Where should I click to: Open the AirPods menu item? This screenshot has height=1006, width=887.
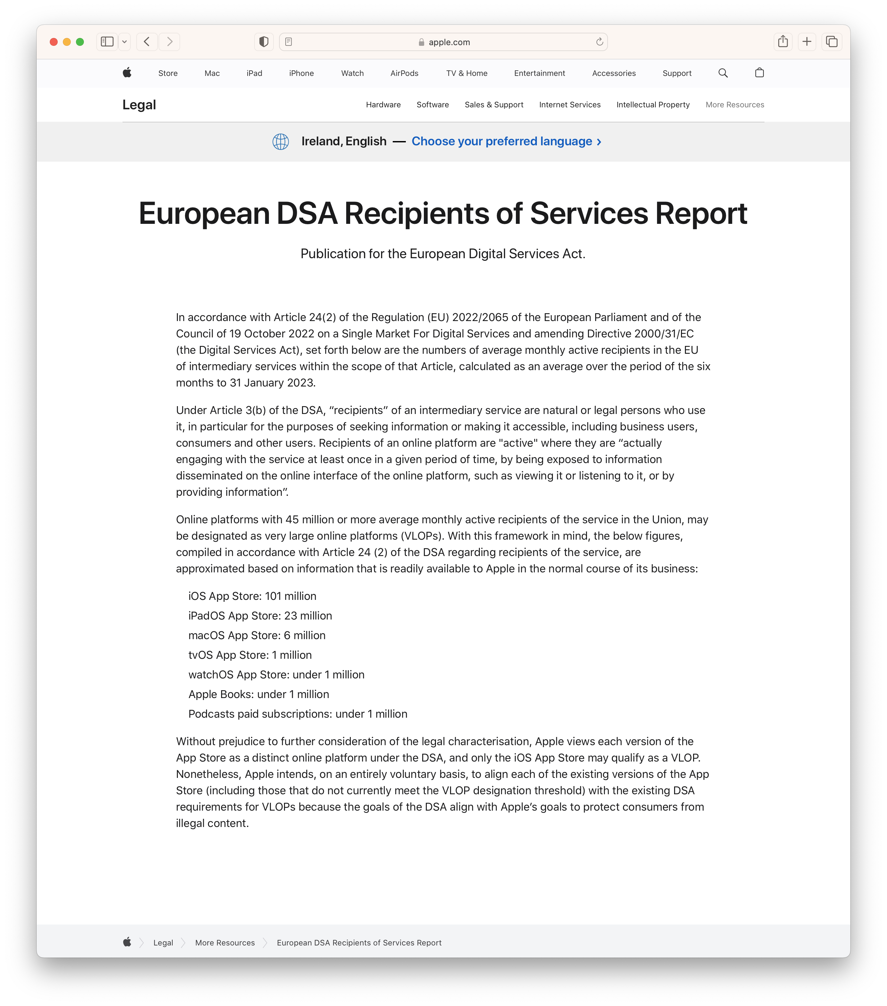pos(404,73)
